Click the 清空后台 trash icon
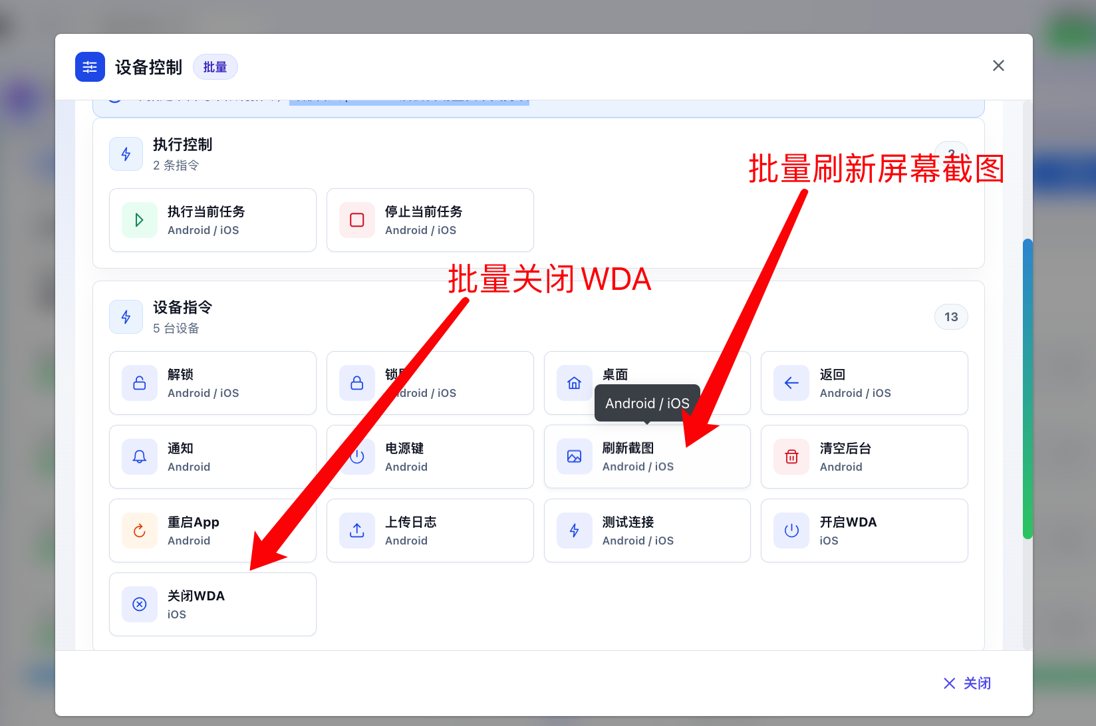 click(791, 457)
